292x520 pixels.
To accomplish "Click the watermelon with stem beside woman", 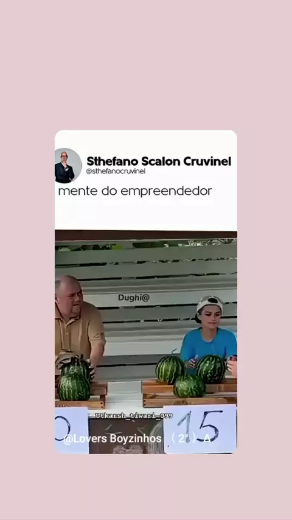I will [170, 370].
